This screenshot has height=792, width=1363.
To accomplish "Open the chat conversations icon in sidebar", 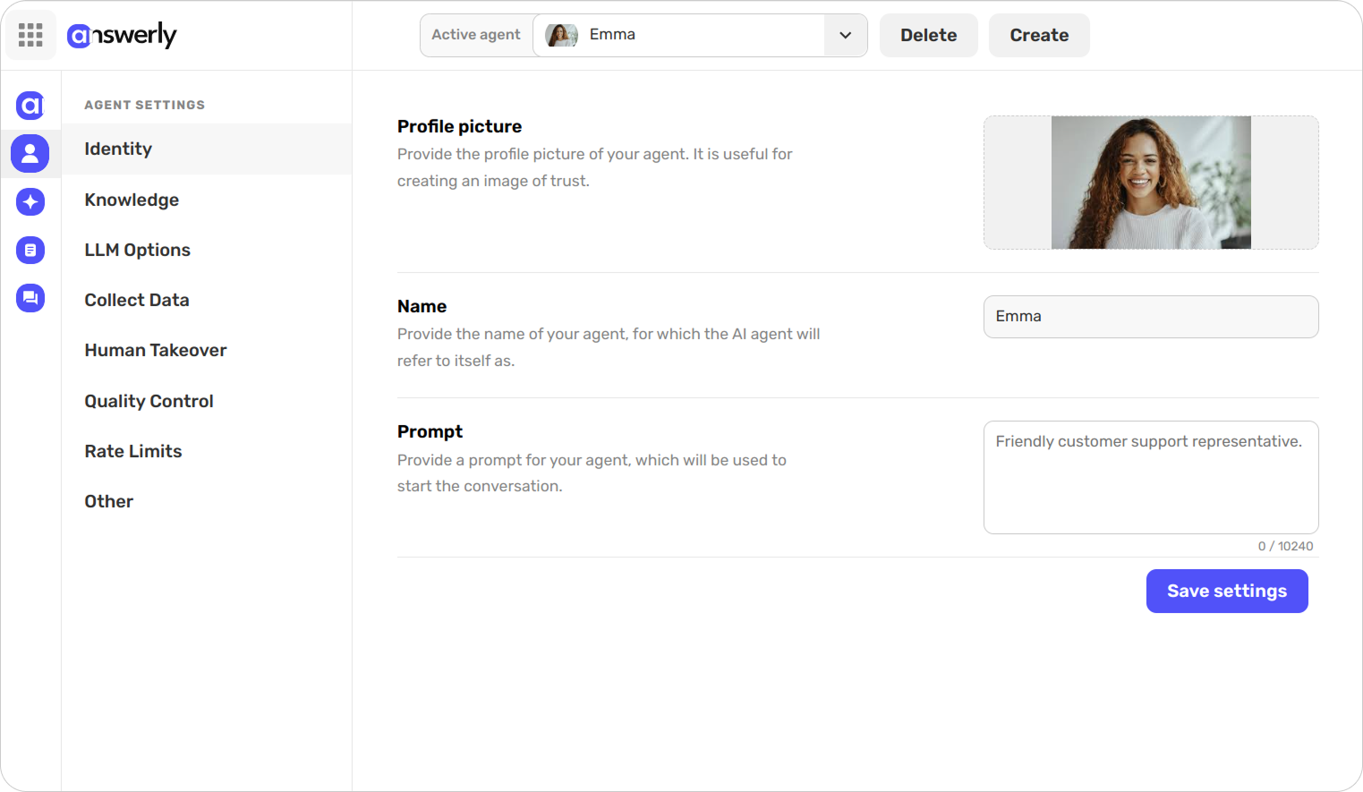I will coord(30,298).
